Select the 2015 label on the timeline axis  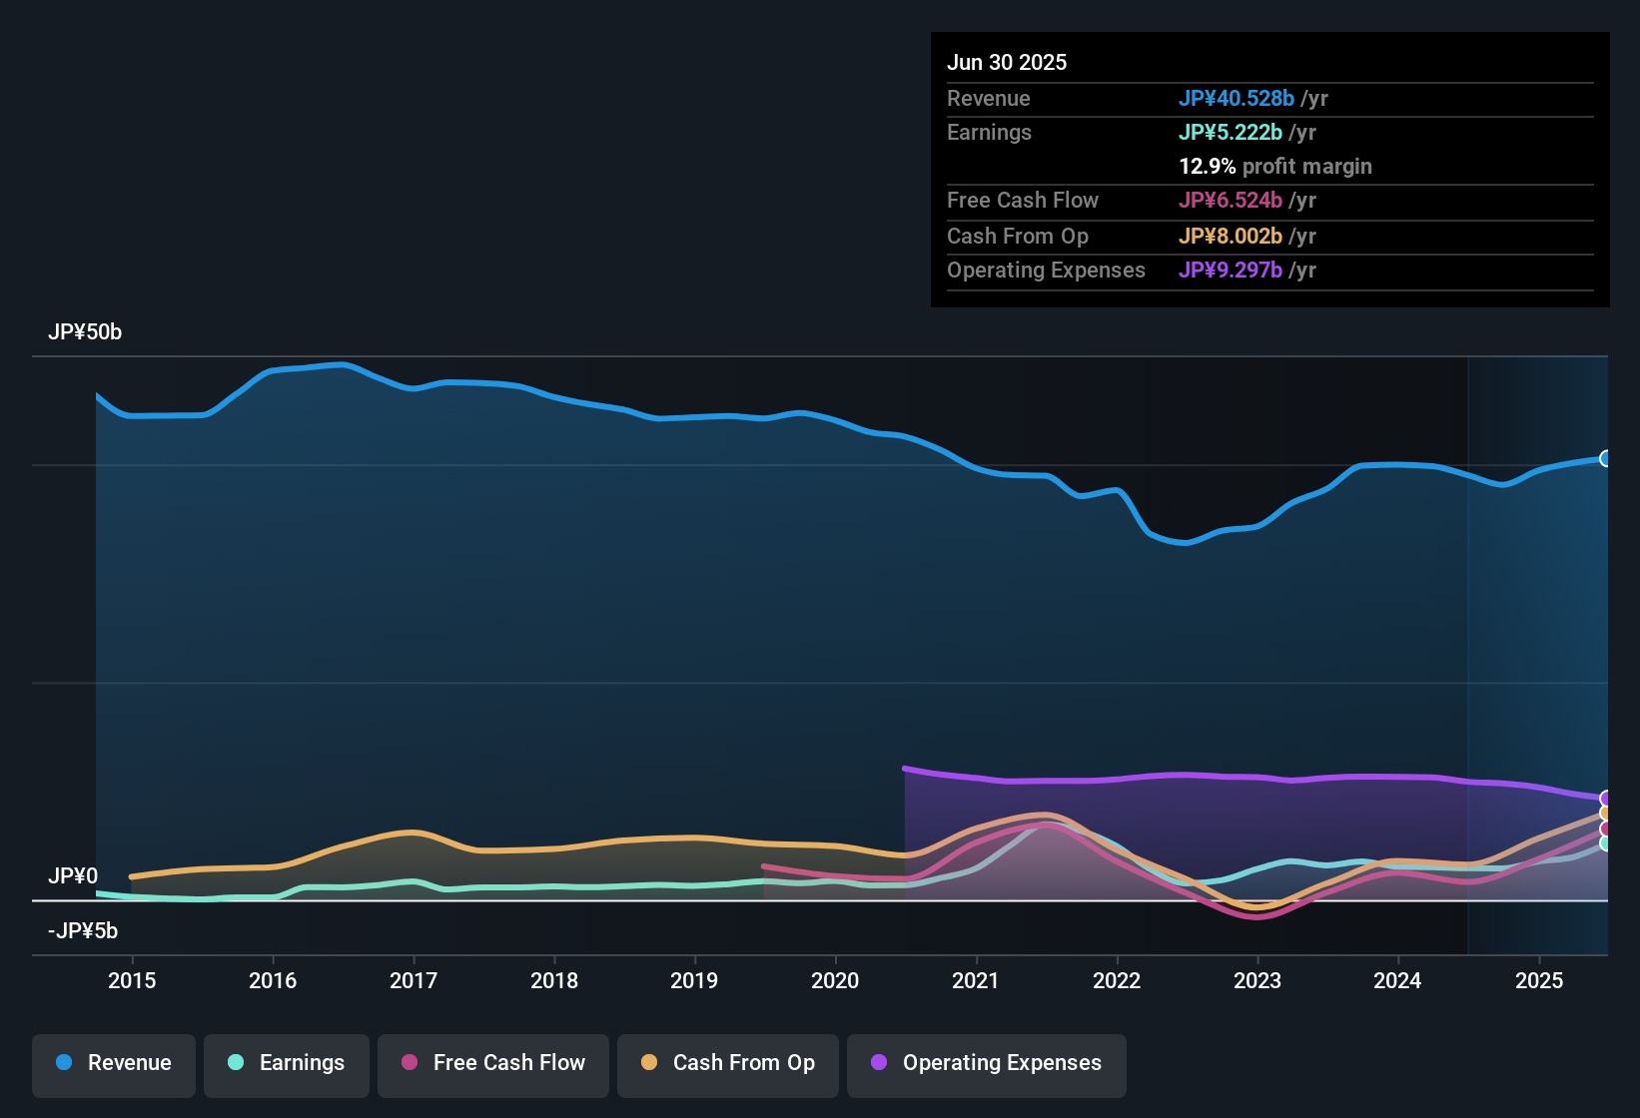tap(133, 981)
